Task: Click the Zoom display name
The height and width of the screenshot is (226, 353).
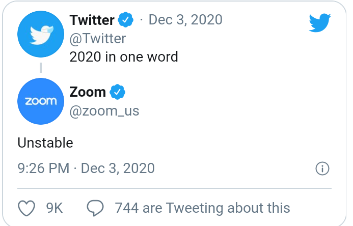Action: click(87, 92)
